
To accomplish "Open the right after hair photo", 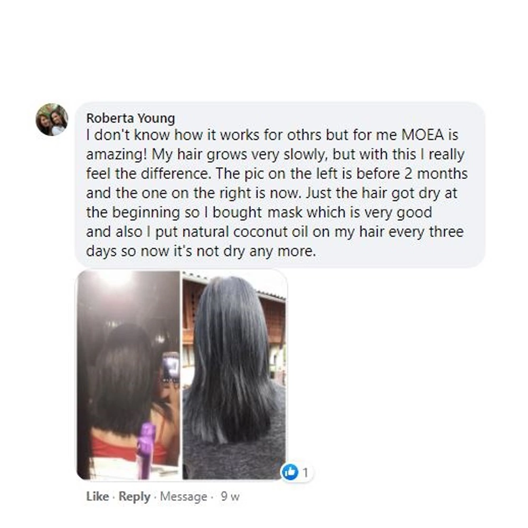I will tap(234, 375).
